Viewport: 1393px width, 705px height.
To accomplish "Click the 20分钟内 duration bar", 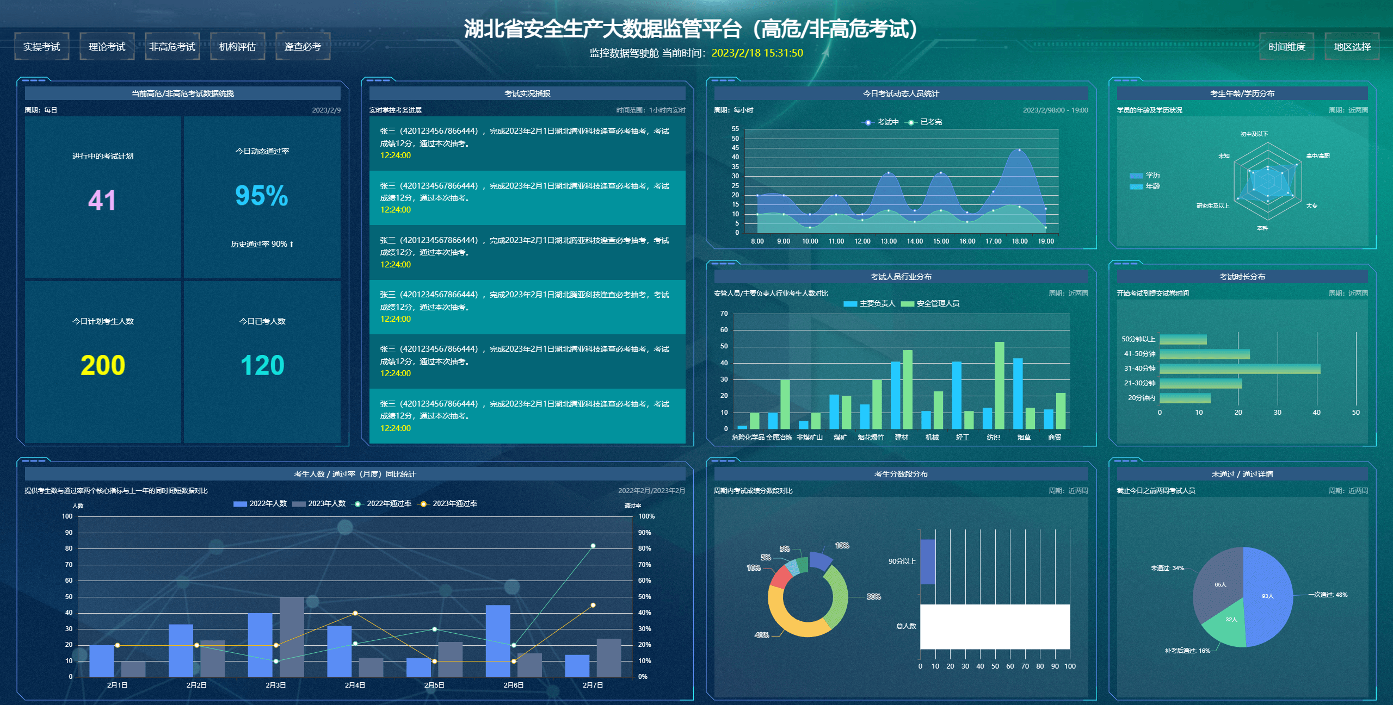I will click(x=1185, y=398).
